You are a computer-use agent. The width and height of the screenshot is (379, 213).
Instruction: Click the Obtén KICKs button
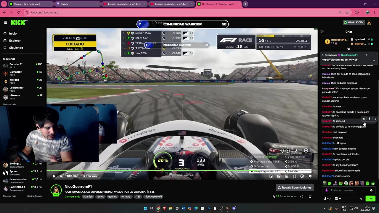click(353, 22)
